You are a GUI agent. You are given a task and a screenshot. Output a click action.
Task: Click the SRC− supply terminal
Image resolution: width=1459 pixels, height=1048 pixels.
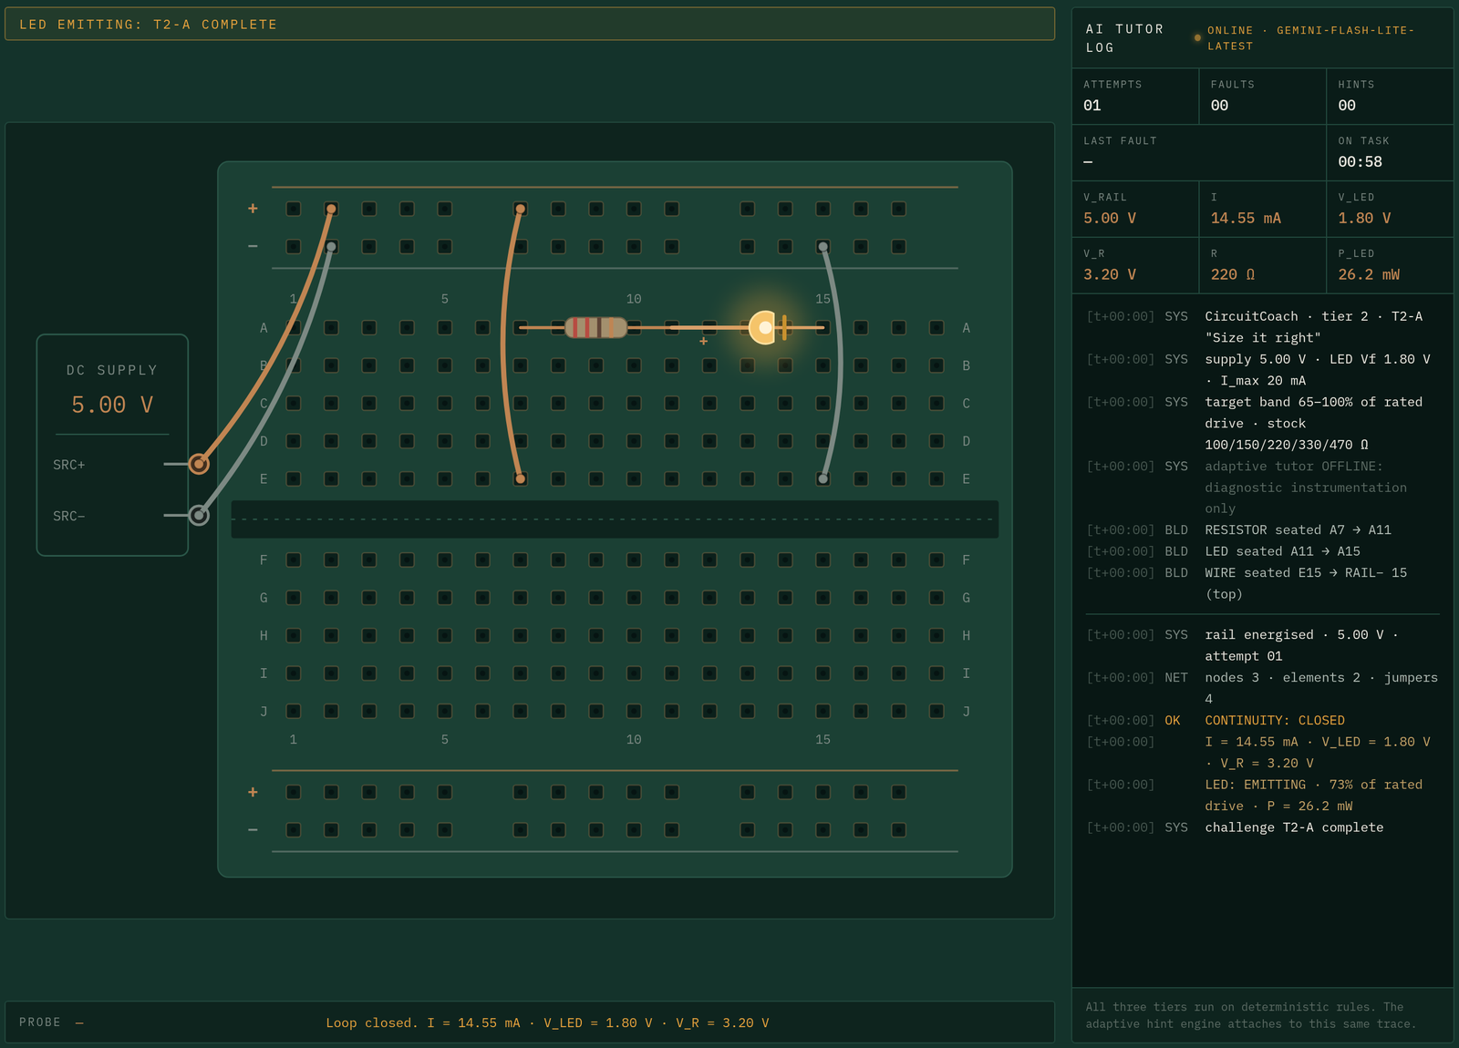pos(199,516)
